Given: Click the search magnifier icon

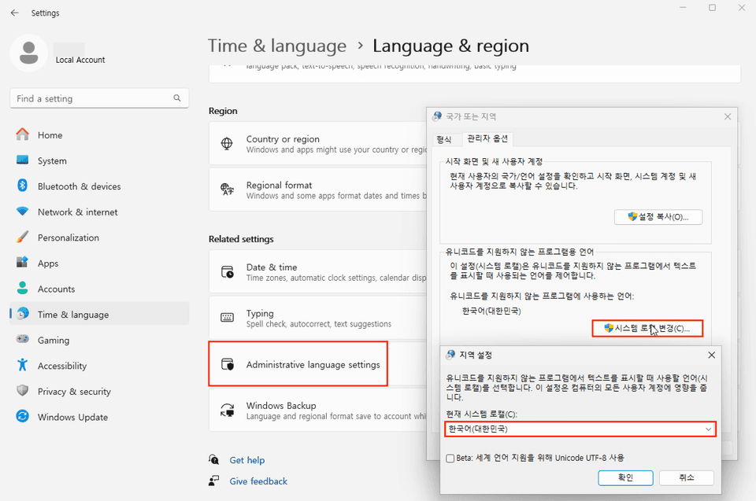Looking at the screenshot, I should (x=177, y=99).
